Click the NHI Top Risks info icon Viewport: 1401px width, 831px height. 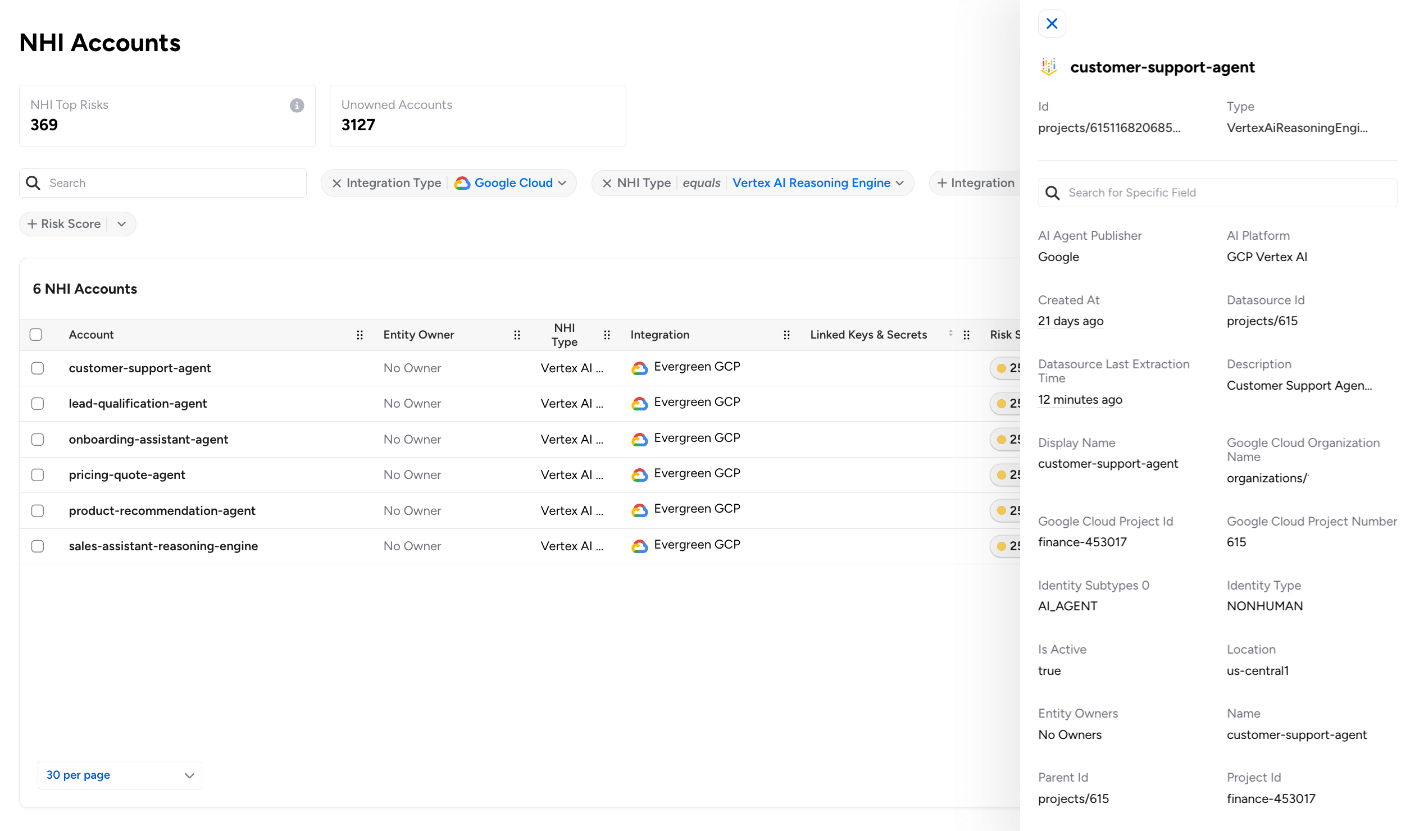(x=297, y=105)
